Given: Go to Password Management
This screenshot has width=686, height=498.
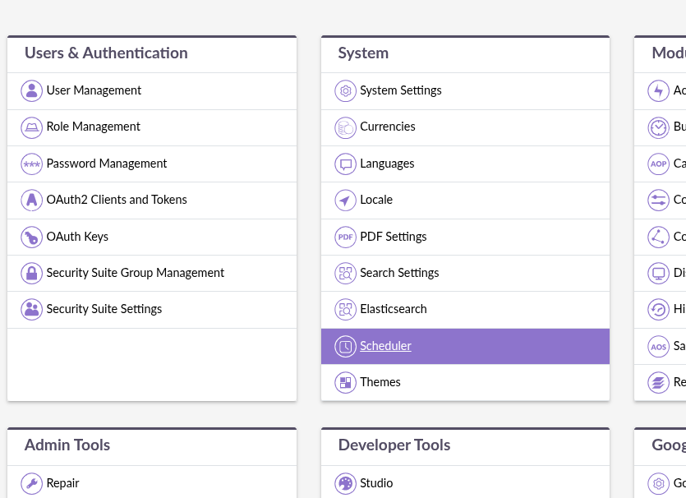Looking at the screenshot, I should (107, 164).
